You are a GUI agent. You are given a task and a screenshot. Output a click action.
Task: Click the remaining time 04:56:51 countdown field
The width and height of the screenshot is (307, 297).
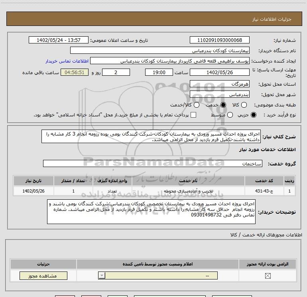point(75,72)
